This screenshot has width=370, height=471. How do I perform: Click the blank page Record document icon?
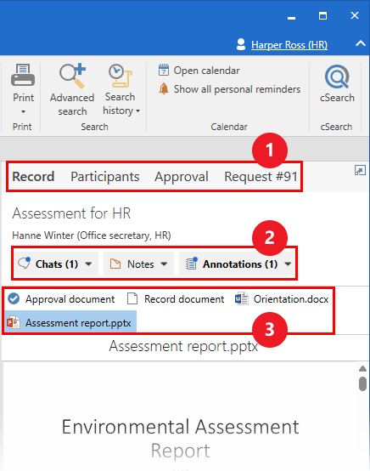point(132,299)
